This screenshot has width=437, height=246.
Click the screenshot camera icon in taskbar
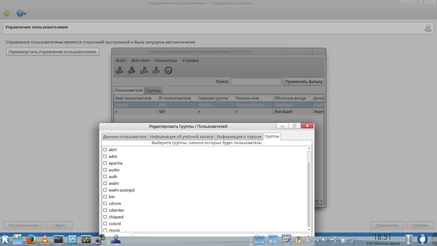coord(259,240)
